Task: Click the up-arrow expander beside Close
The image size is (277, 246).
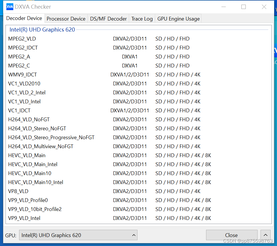Action: coord(265,235)
